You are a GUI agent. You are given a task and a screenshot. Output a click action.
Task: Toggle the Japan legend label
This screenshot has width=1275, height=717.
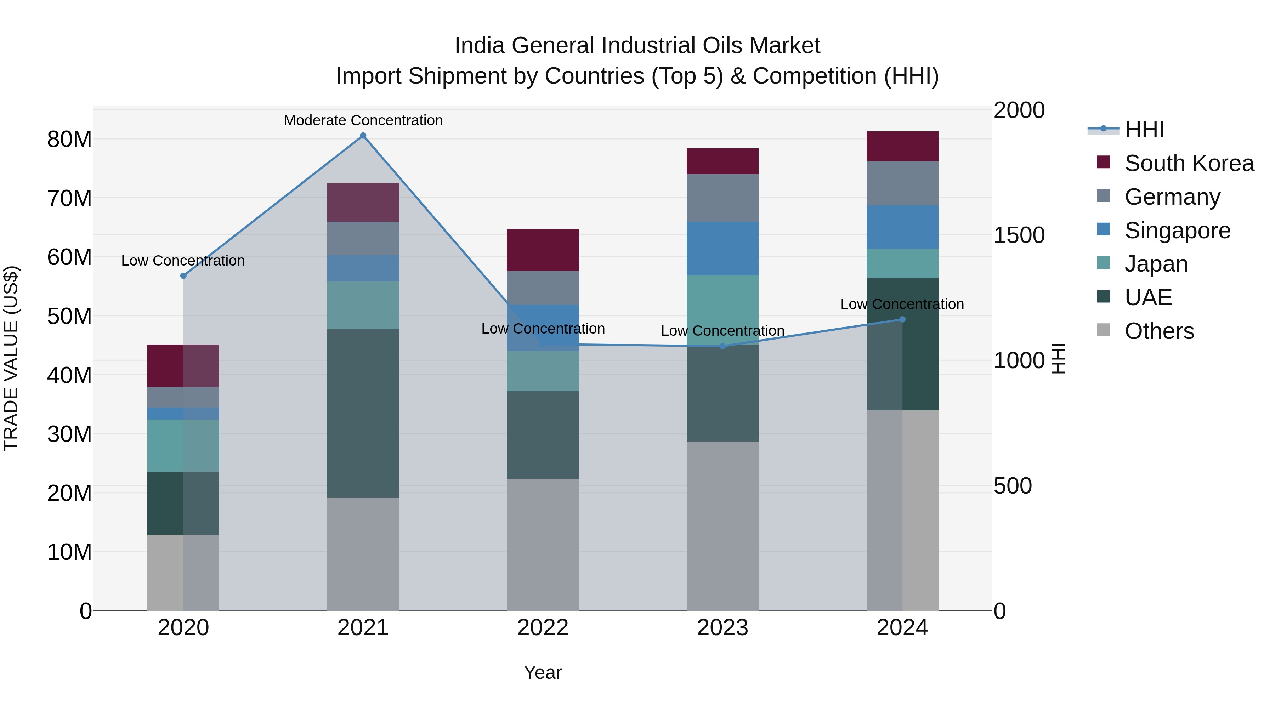(x=1156, y=264)
